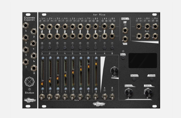Click the MIDI Out jack
This screenshot has height=118, width=181.
click(x=125, y=39)
